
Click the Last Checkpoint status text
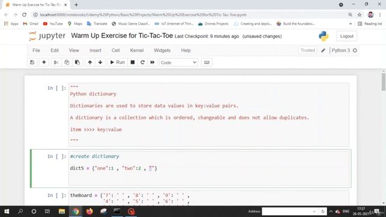coord(207,36)
